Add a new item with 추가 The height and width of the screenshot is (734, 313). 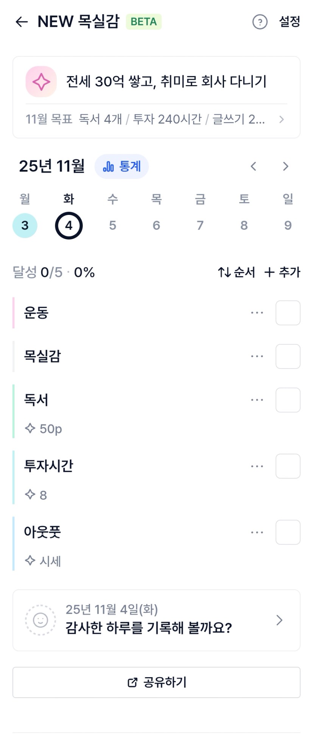[282, 272]
